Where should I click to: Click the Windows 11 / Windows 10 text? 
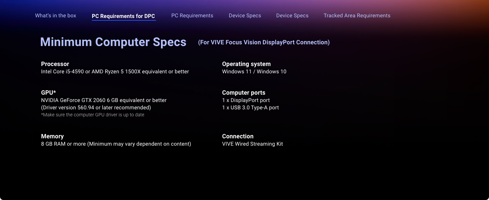pyautogui.click(x=254, y=71)
